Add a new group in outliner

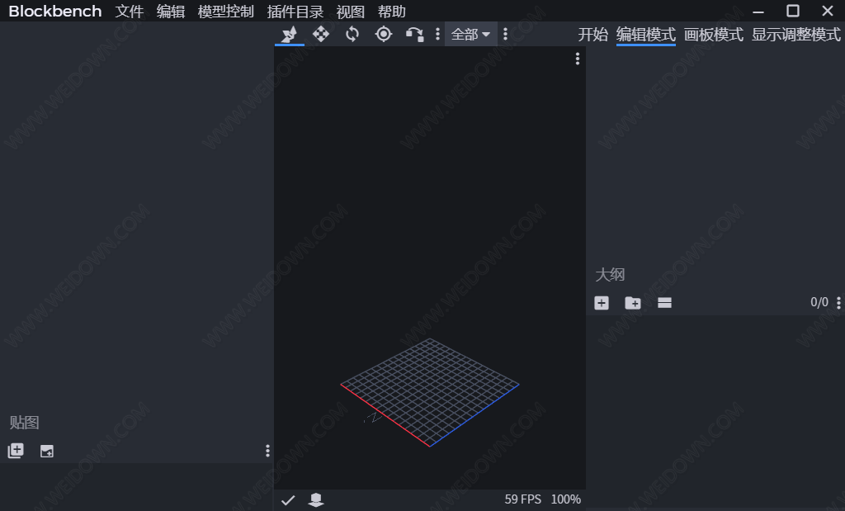coord(633,303)
